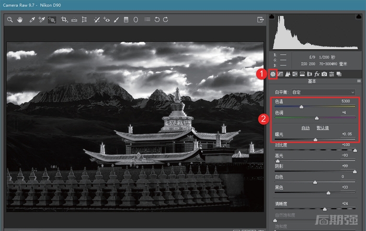Screen dimensions: 366x231
Task: Click the 默认值 default link
Action: pyautogui.click(x=323, y=128)
